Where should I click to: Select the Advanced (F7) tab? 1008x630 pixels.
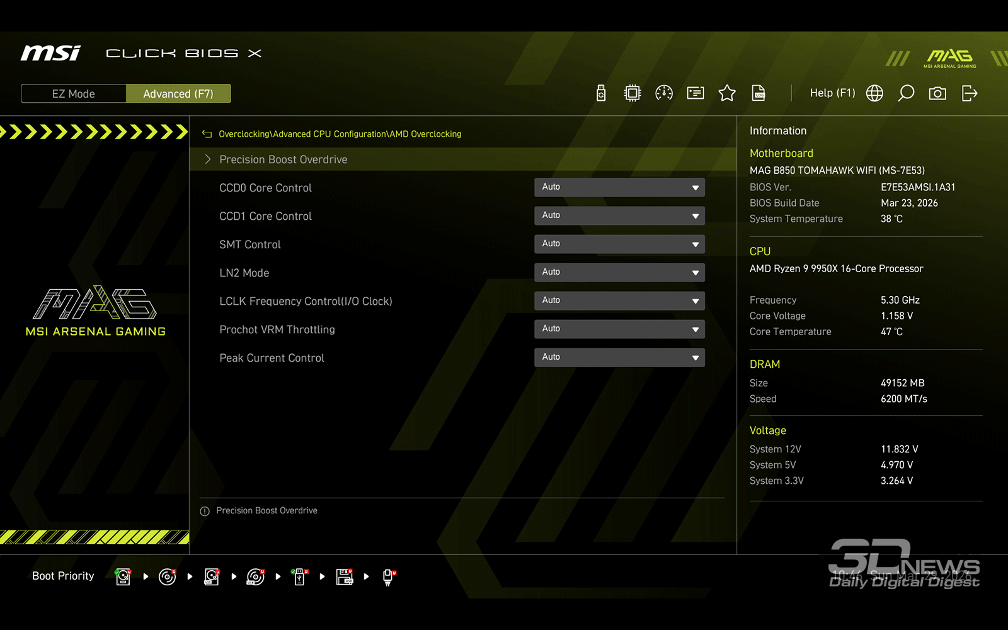[178, 94]
